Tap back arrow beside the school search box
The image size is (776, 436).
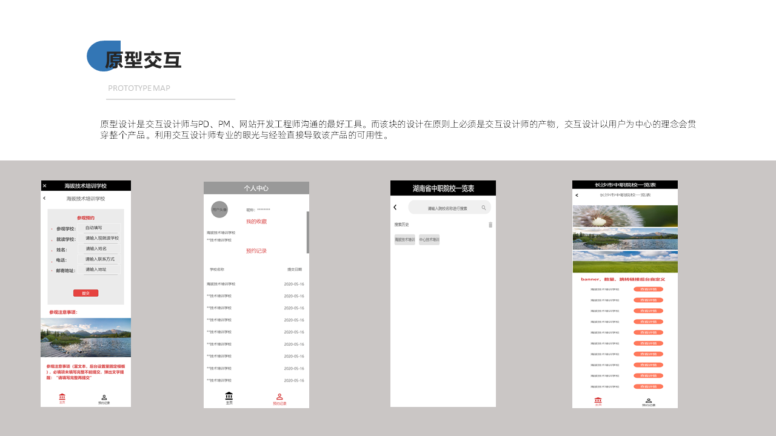[x=395, y=208]
